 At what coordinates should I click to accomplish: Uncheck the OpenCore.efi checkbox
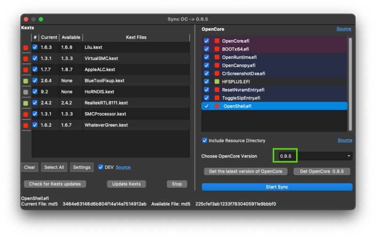point(206,41)
